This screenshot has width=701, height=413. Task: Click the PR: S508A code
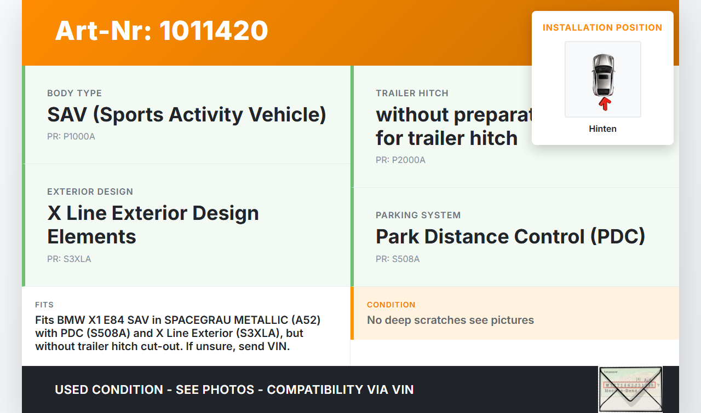click(398, 259)
